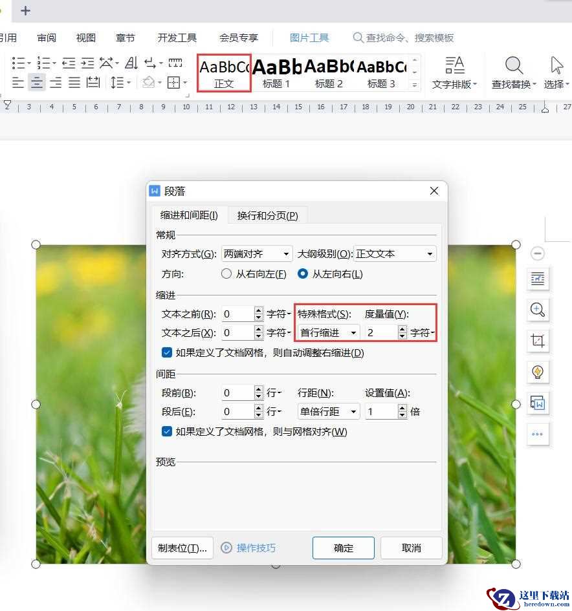Click the line spacing set value stepper
This screenshot has width=572, height=611.
(x=402, y=411)
